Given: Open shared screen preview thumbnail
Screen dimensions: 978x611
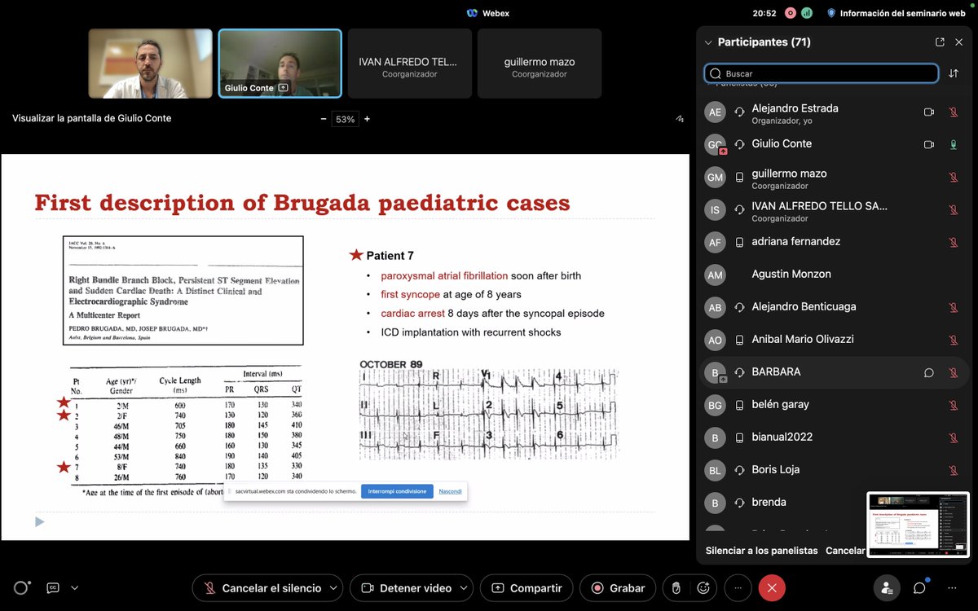Looking at the screenshot, I should [919, 525].
